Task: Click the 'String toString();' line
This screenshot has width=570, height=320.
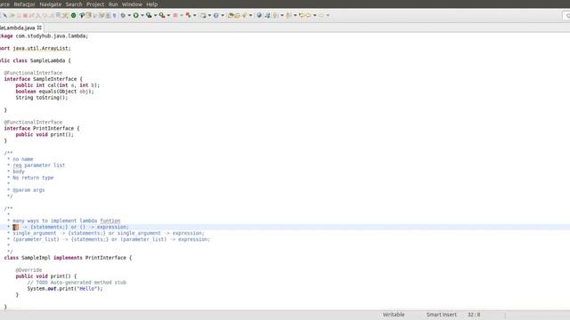Action: 42,98
